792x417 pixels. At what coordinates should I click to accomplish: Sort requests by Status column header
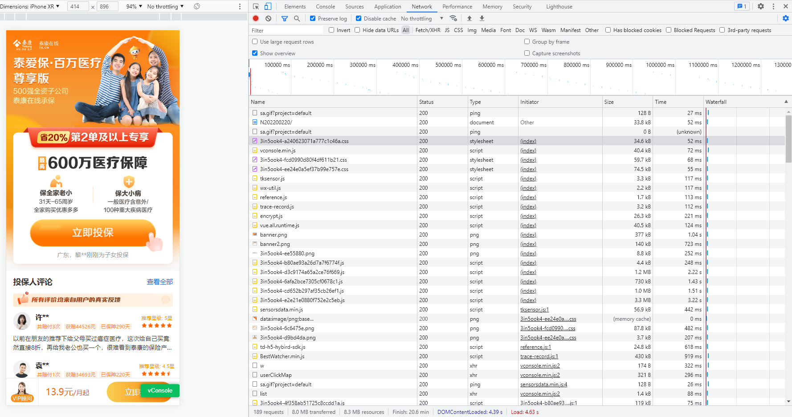coord(442,102)
